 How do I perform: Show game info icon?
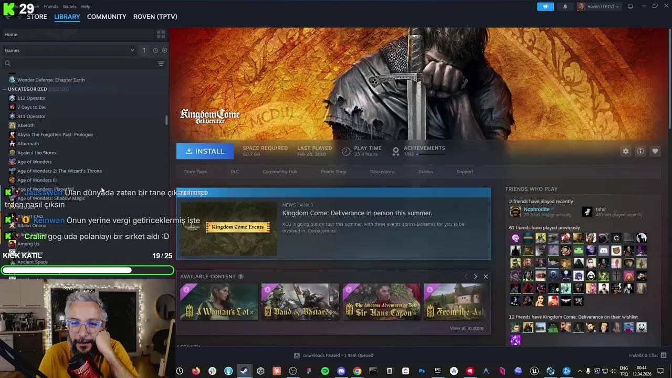tap(640, 151)
